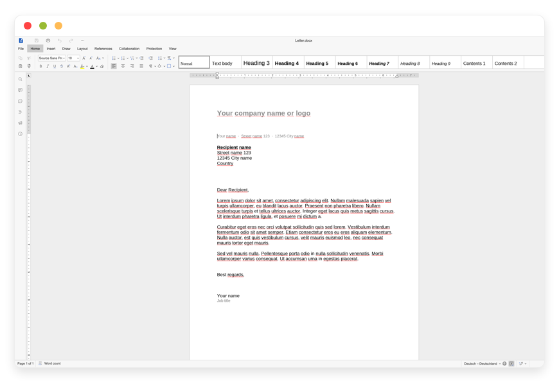Image resolution: width=559 pixels, height=382 pixels.
Task: Center align the paragraph
Action: [123, 66]
